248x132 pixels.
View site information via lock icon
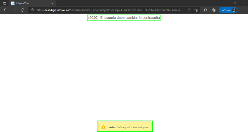tap(32, 10)
